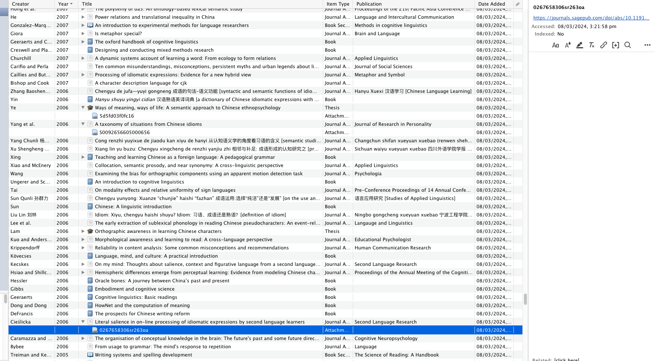Image resolution: width=655 pixels, height=361 pixels.
Task: Select Kuo and Anderson Morphological awareness row
Action: pos(266,240)
